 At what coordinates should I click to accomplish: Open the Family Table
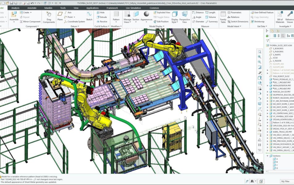click(x=223, y=17)
